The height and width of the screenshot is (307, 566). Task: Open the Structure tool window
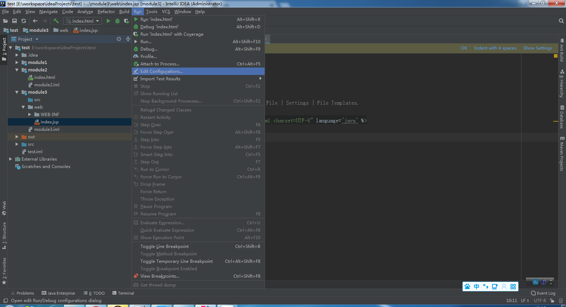[4, 236]
